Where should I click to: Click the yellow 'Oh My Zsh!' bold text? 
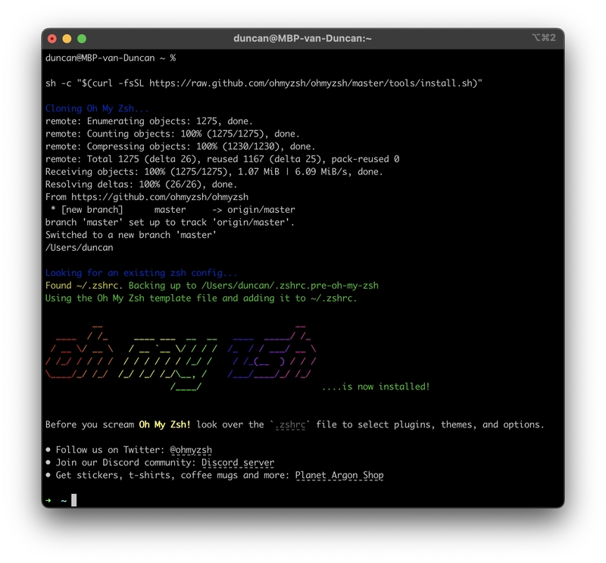[x=164, y=425]
